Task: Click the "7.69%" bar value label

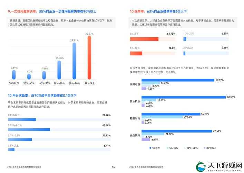Action: pos(14,68)
